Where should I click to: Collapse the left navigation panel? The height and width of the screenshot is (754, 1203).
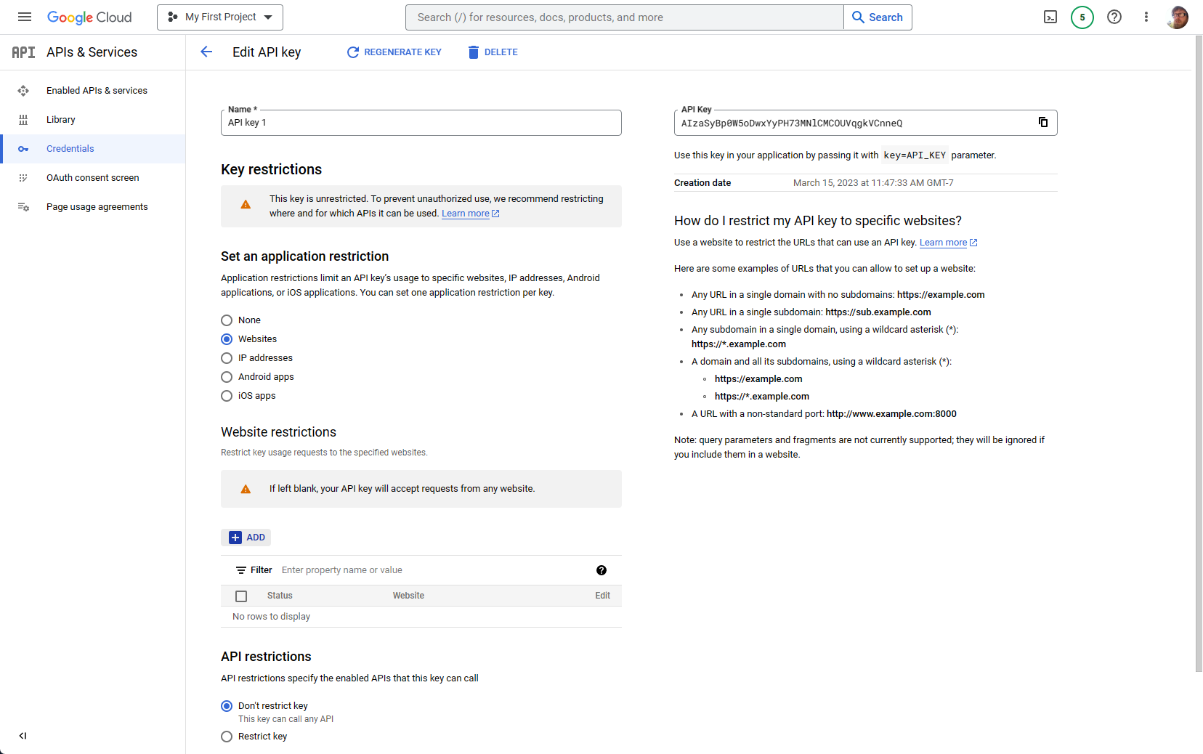[x=23, y=736]
